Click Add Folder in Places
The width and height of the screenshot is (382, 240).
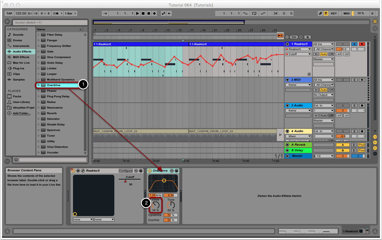(21, 113)
